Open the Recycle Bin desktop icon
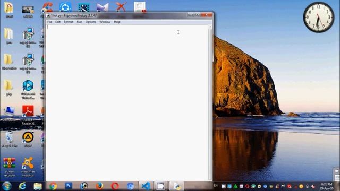 pos(10,140)
